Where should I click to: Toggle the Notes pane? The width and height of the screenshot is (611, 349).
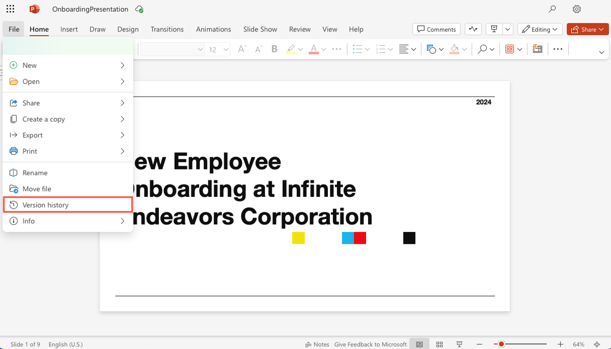click(x=317, y=344)
